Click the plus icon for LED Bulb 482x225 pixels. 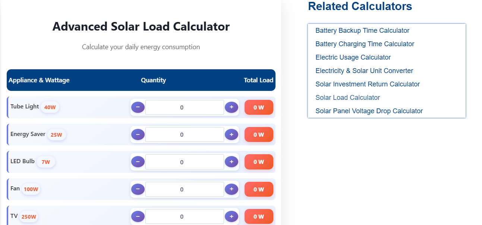[231, 162]
